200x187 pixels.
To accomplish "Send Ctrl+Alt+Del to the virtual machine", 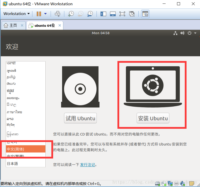I will 57,14.
